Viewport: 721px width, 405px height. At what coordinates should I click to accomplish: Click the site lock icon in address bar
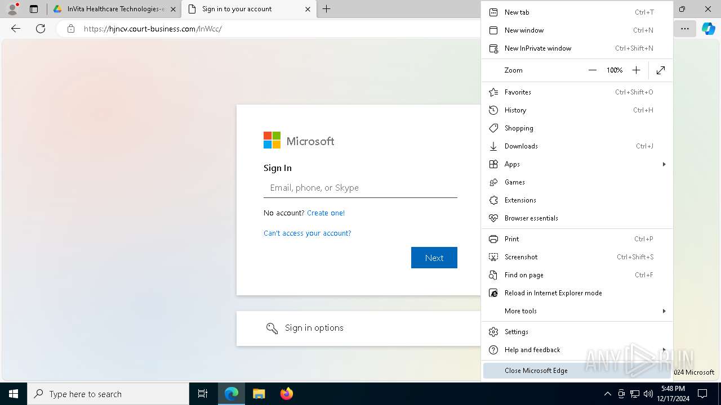point(71,29)
